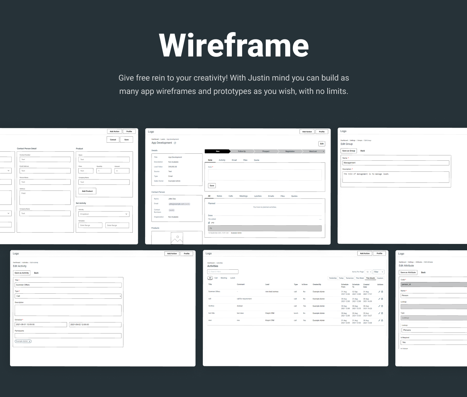Click the pencil edit icon on Summer Offers row

coord(379,292)
